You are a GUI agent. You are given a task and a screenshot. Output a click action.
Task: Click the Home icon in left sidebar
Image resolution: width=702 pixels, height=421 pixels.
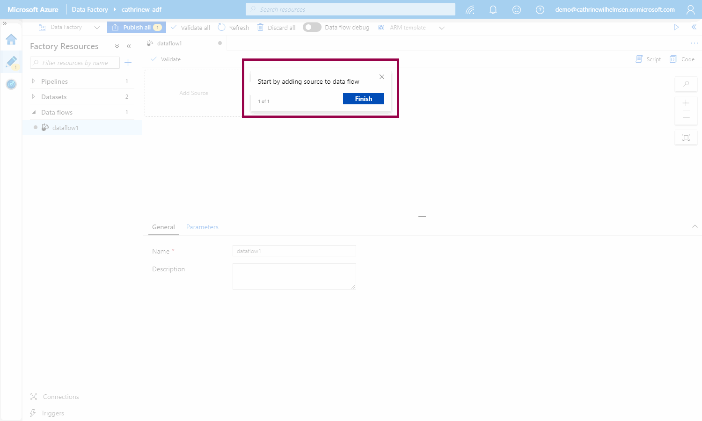11,40
